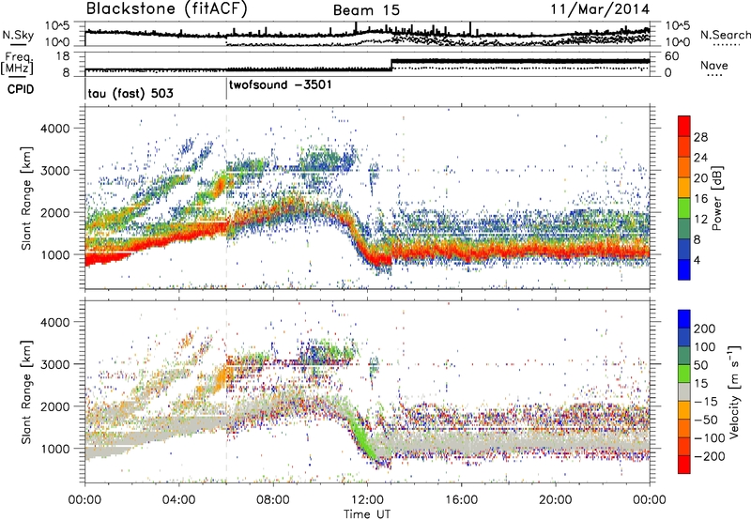This screenshot has width=751, height=520.
Task: Click the 16 tick on Power colorbar
Action: [700, 199]
